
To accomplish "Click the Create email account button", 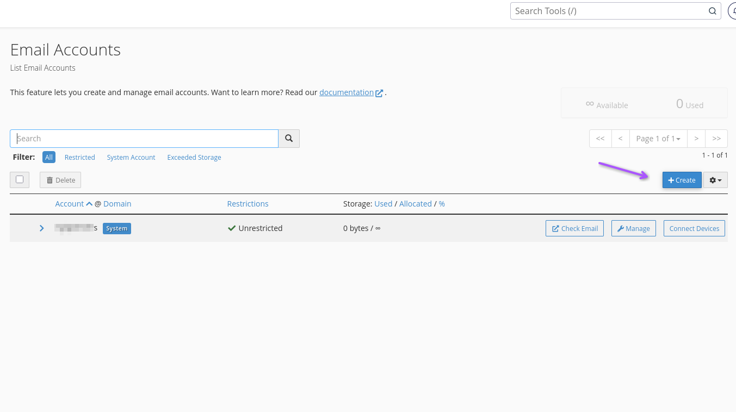I will [682, 180].
